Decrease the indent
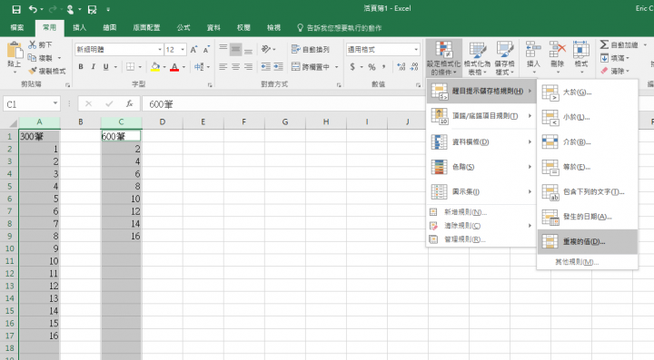654x360 pixels. [265, 66]
